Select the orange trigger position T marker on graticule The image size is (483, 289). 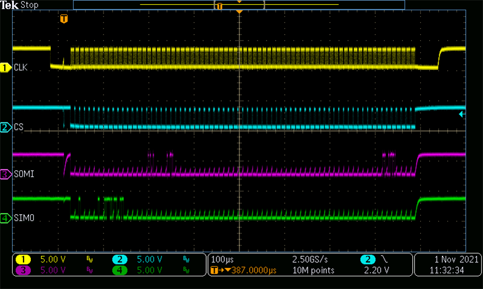(63, 19)
